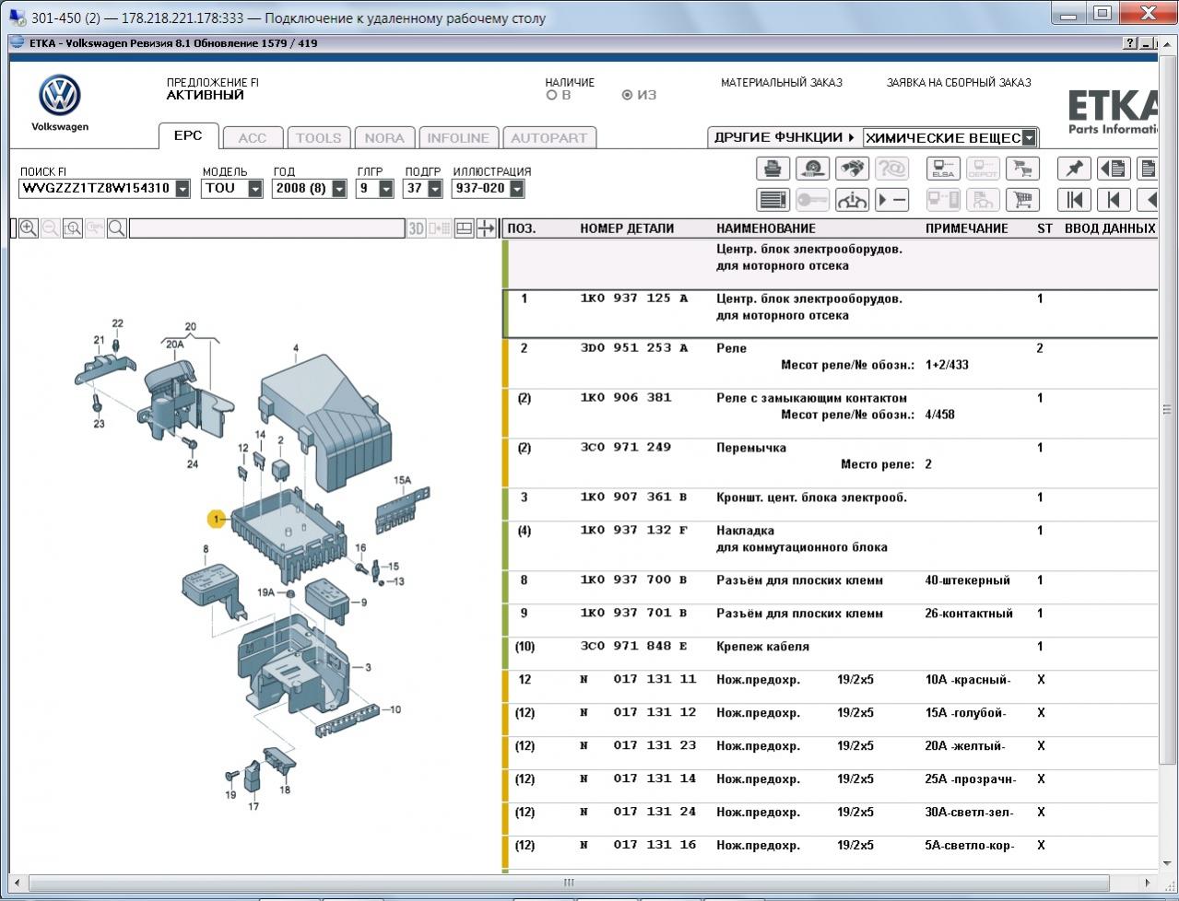The width and height of the screenshot is (1179, 901).
Task: Click the arrow-to-line panel divider icon
Action: pos(486,228)
